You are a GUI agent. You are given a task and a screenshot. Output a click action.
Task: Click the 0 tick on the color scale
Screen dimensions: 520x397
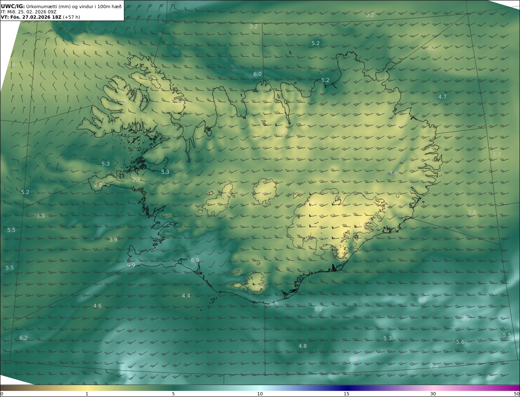(2, 394)
